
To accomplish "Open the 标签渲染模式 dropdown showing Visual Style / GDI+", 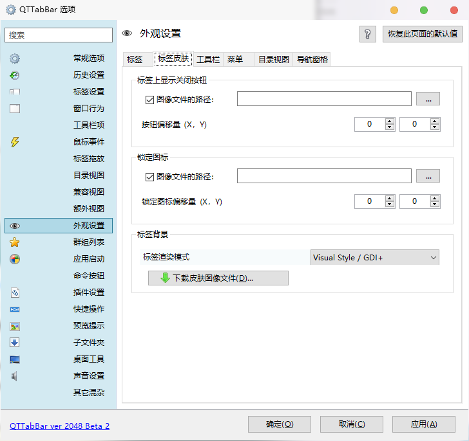I will pyautogui.click(x=375, y=257).
